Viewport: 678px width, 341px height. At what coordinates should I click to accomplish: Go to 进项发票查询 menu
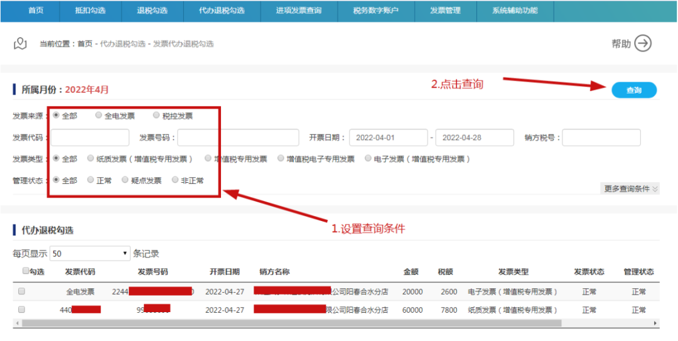pyautogui.click(x=299, y=11)
